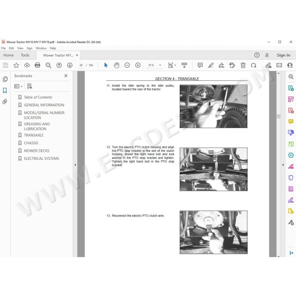The image size is (296, 296).
Task: Open the Attachments paperclip panel
Action: coord(5,101)
